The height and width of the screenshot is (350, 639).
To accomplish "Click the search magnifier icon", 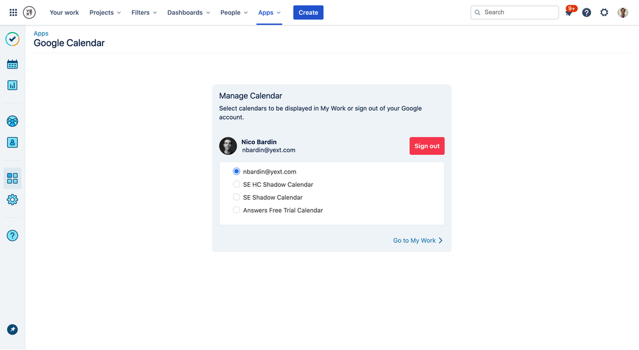I will [478, 13].
